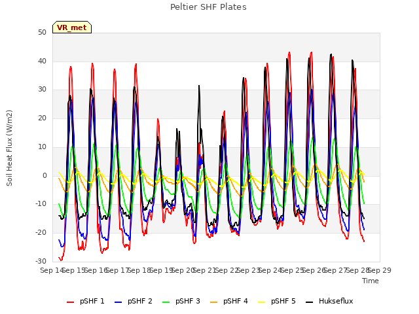Click the pSHF 3 green legend swatch
Screen dimensions: 419x314
point(166,302)
